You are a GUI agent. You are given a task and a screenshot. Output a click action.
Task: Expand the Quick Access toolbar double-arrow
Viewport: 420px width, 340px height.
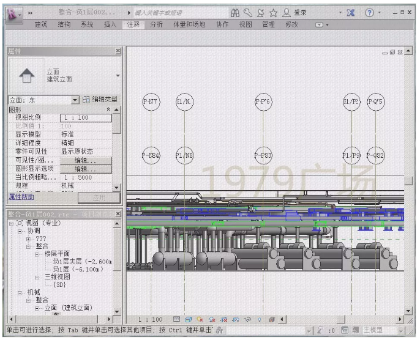point(30,13)
